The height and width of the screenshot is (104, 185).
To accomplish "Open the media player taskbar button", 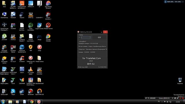I will 17,101.
